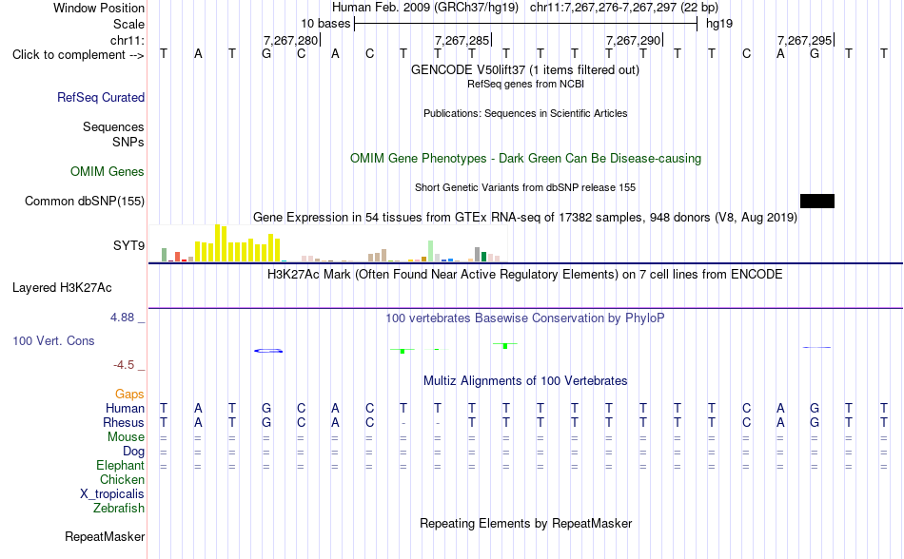The height and width of the screenshot is (559, 904).
Task: Click 'Repeating Elements by RepeatMasker' title
Action: click(526, 523)
